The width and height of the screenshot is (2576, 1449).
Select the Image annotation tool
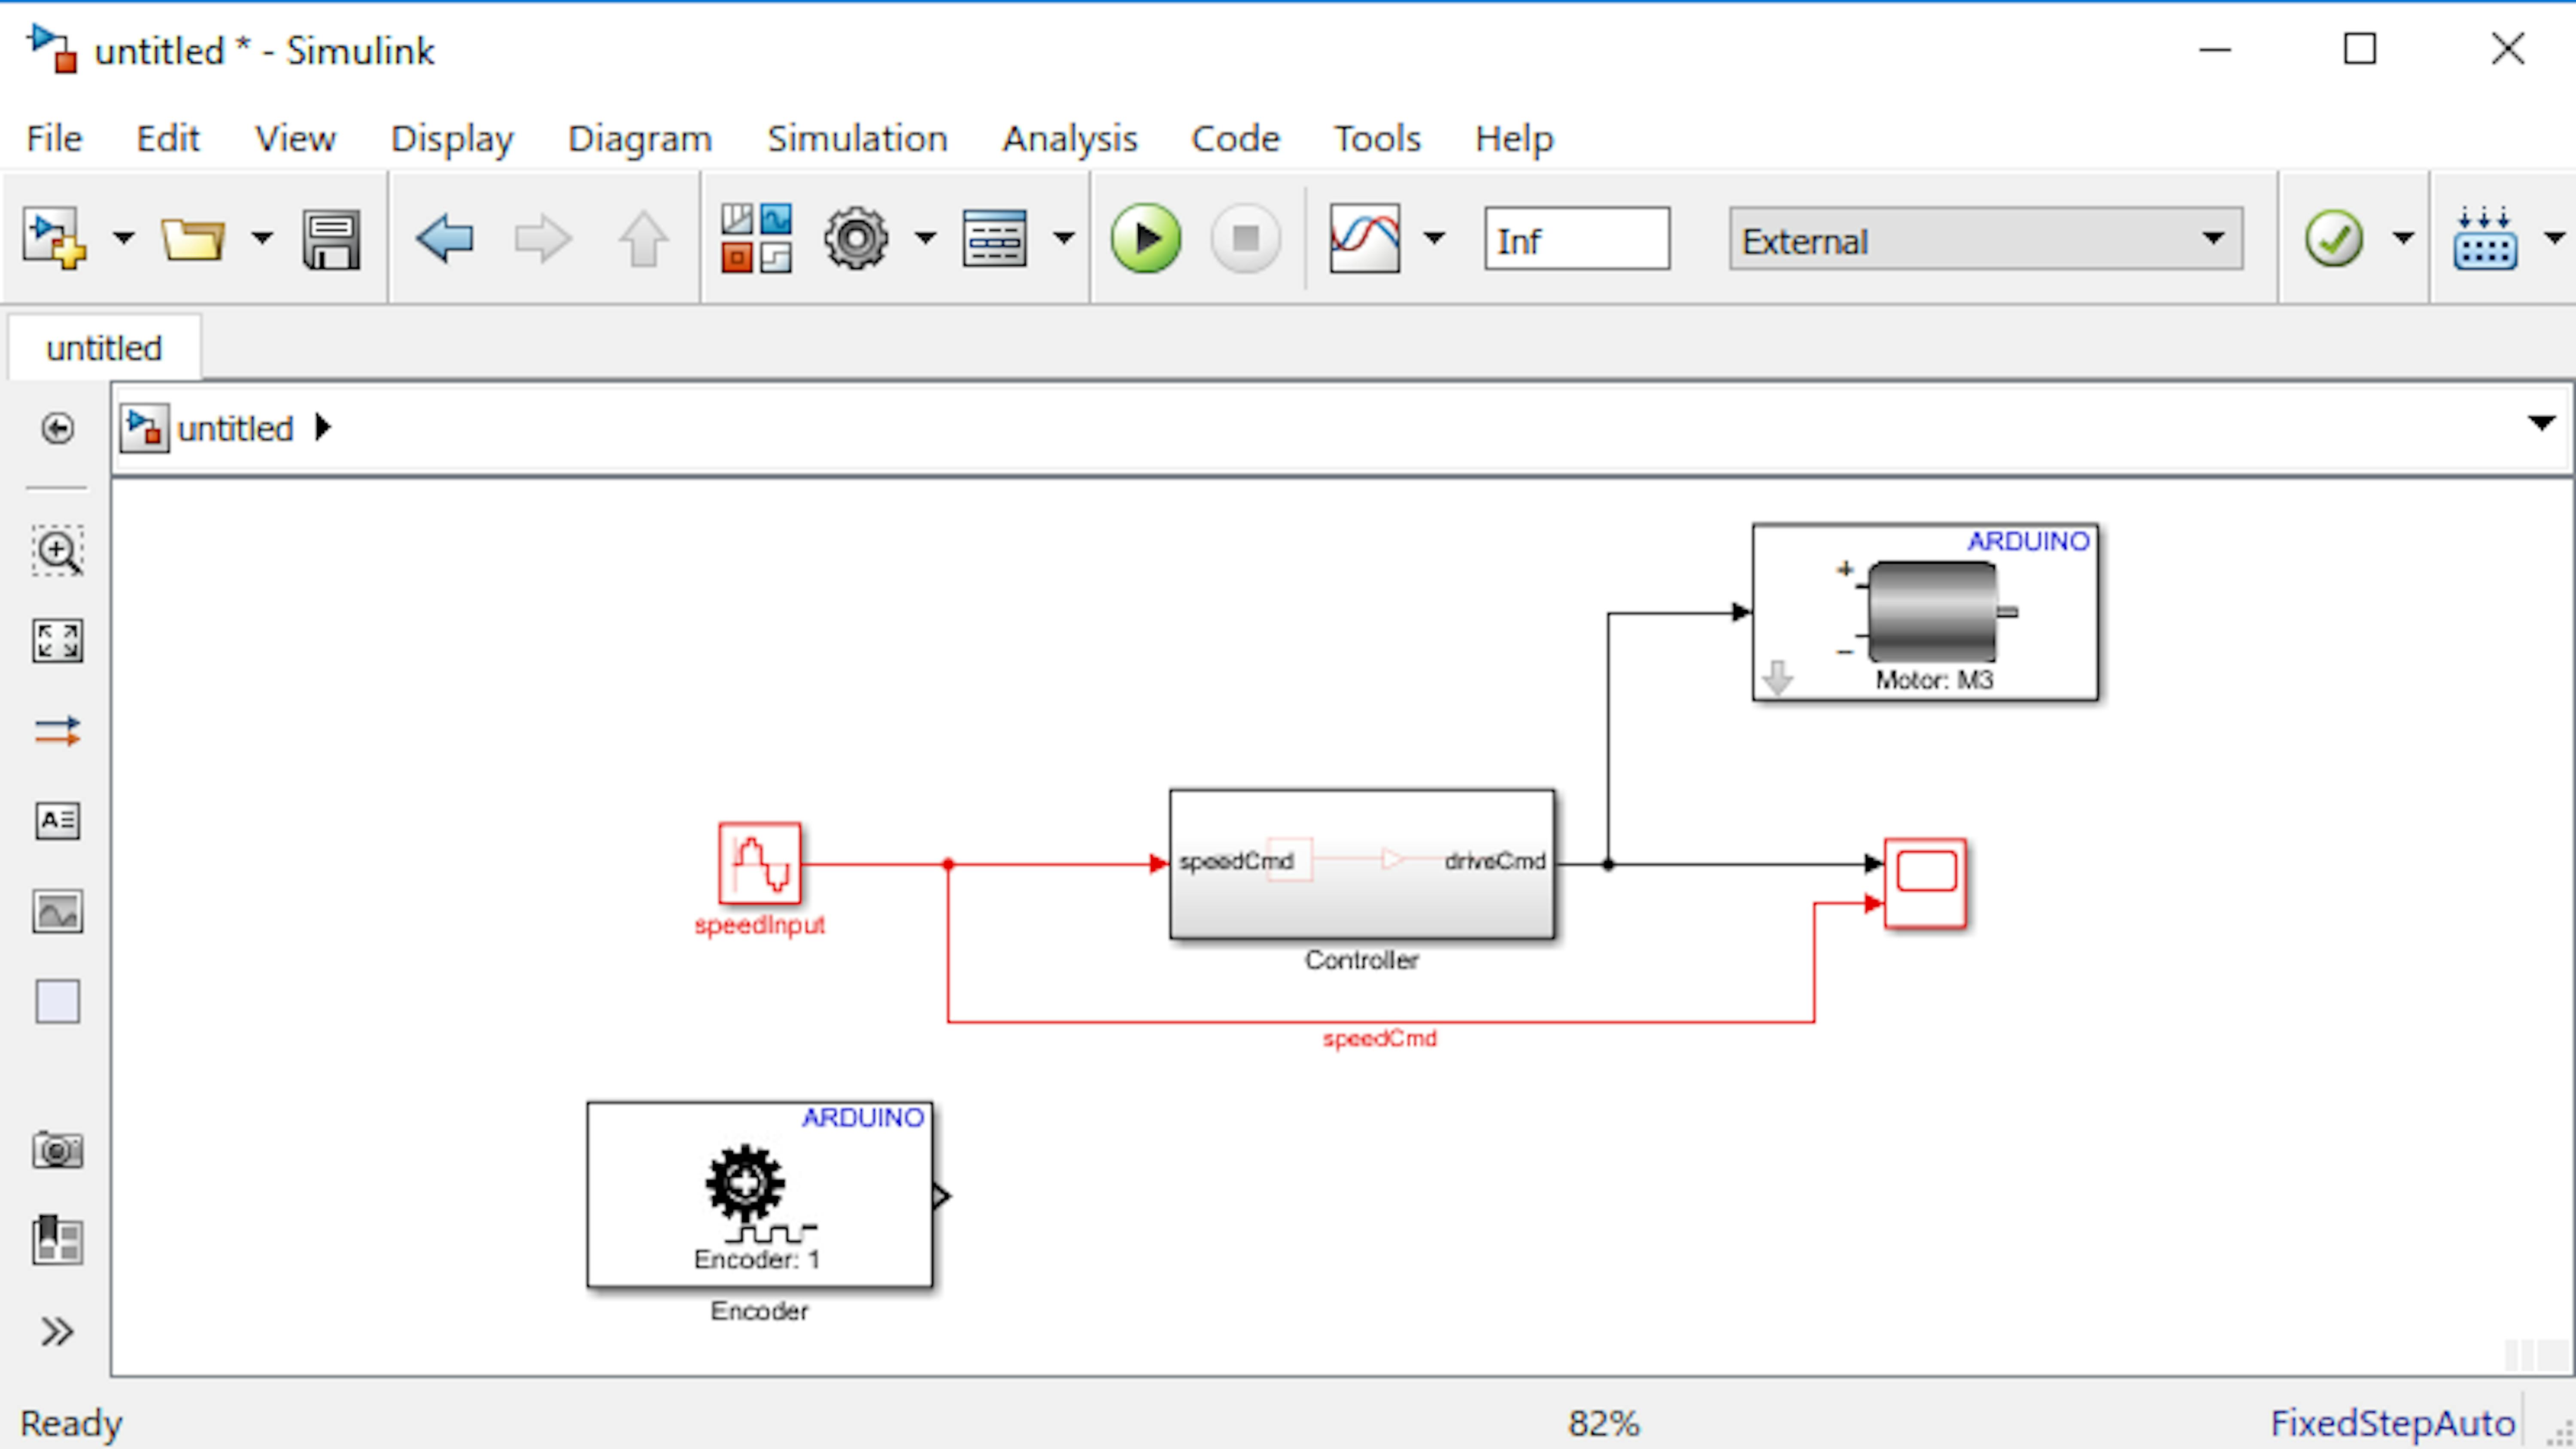(x=58, y=912)
